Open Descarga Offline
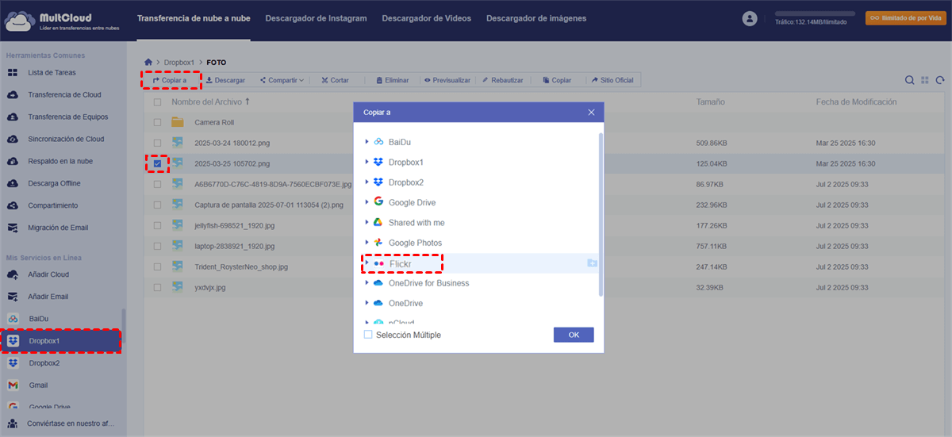 click(x=54, y=183)
